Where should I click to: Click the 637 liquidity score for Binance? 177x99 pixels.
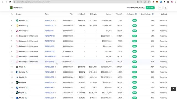152,26
